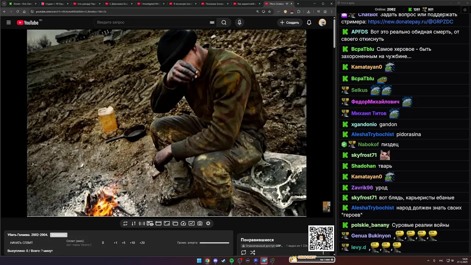Go to the YouTube home logo
Image resolution: width=471 pixels, height=265 pixels.
[x=28, y=22]
